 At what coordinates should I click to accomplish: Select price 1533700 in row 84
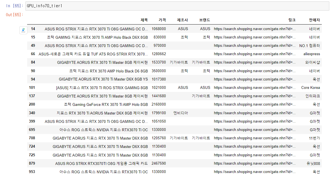tap(159, 62)
